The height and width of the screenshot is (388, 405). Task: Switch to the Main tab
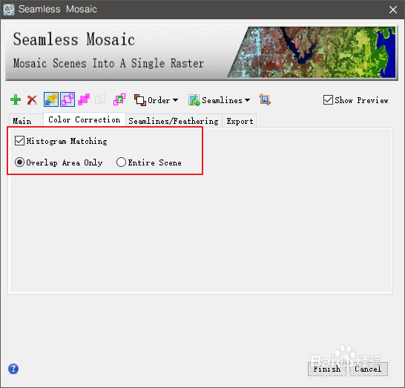click(x=22, y=121)
